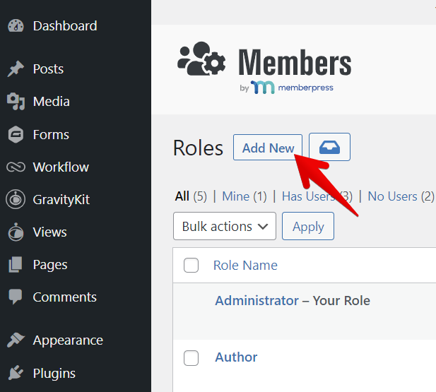The image size is (436, 392).
Task: Sort by Role Name column header
Action: tap(245, 266)
